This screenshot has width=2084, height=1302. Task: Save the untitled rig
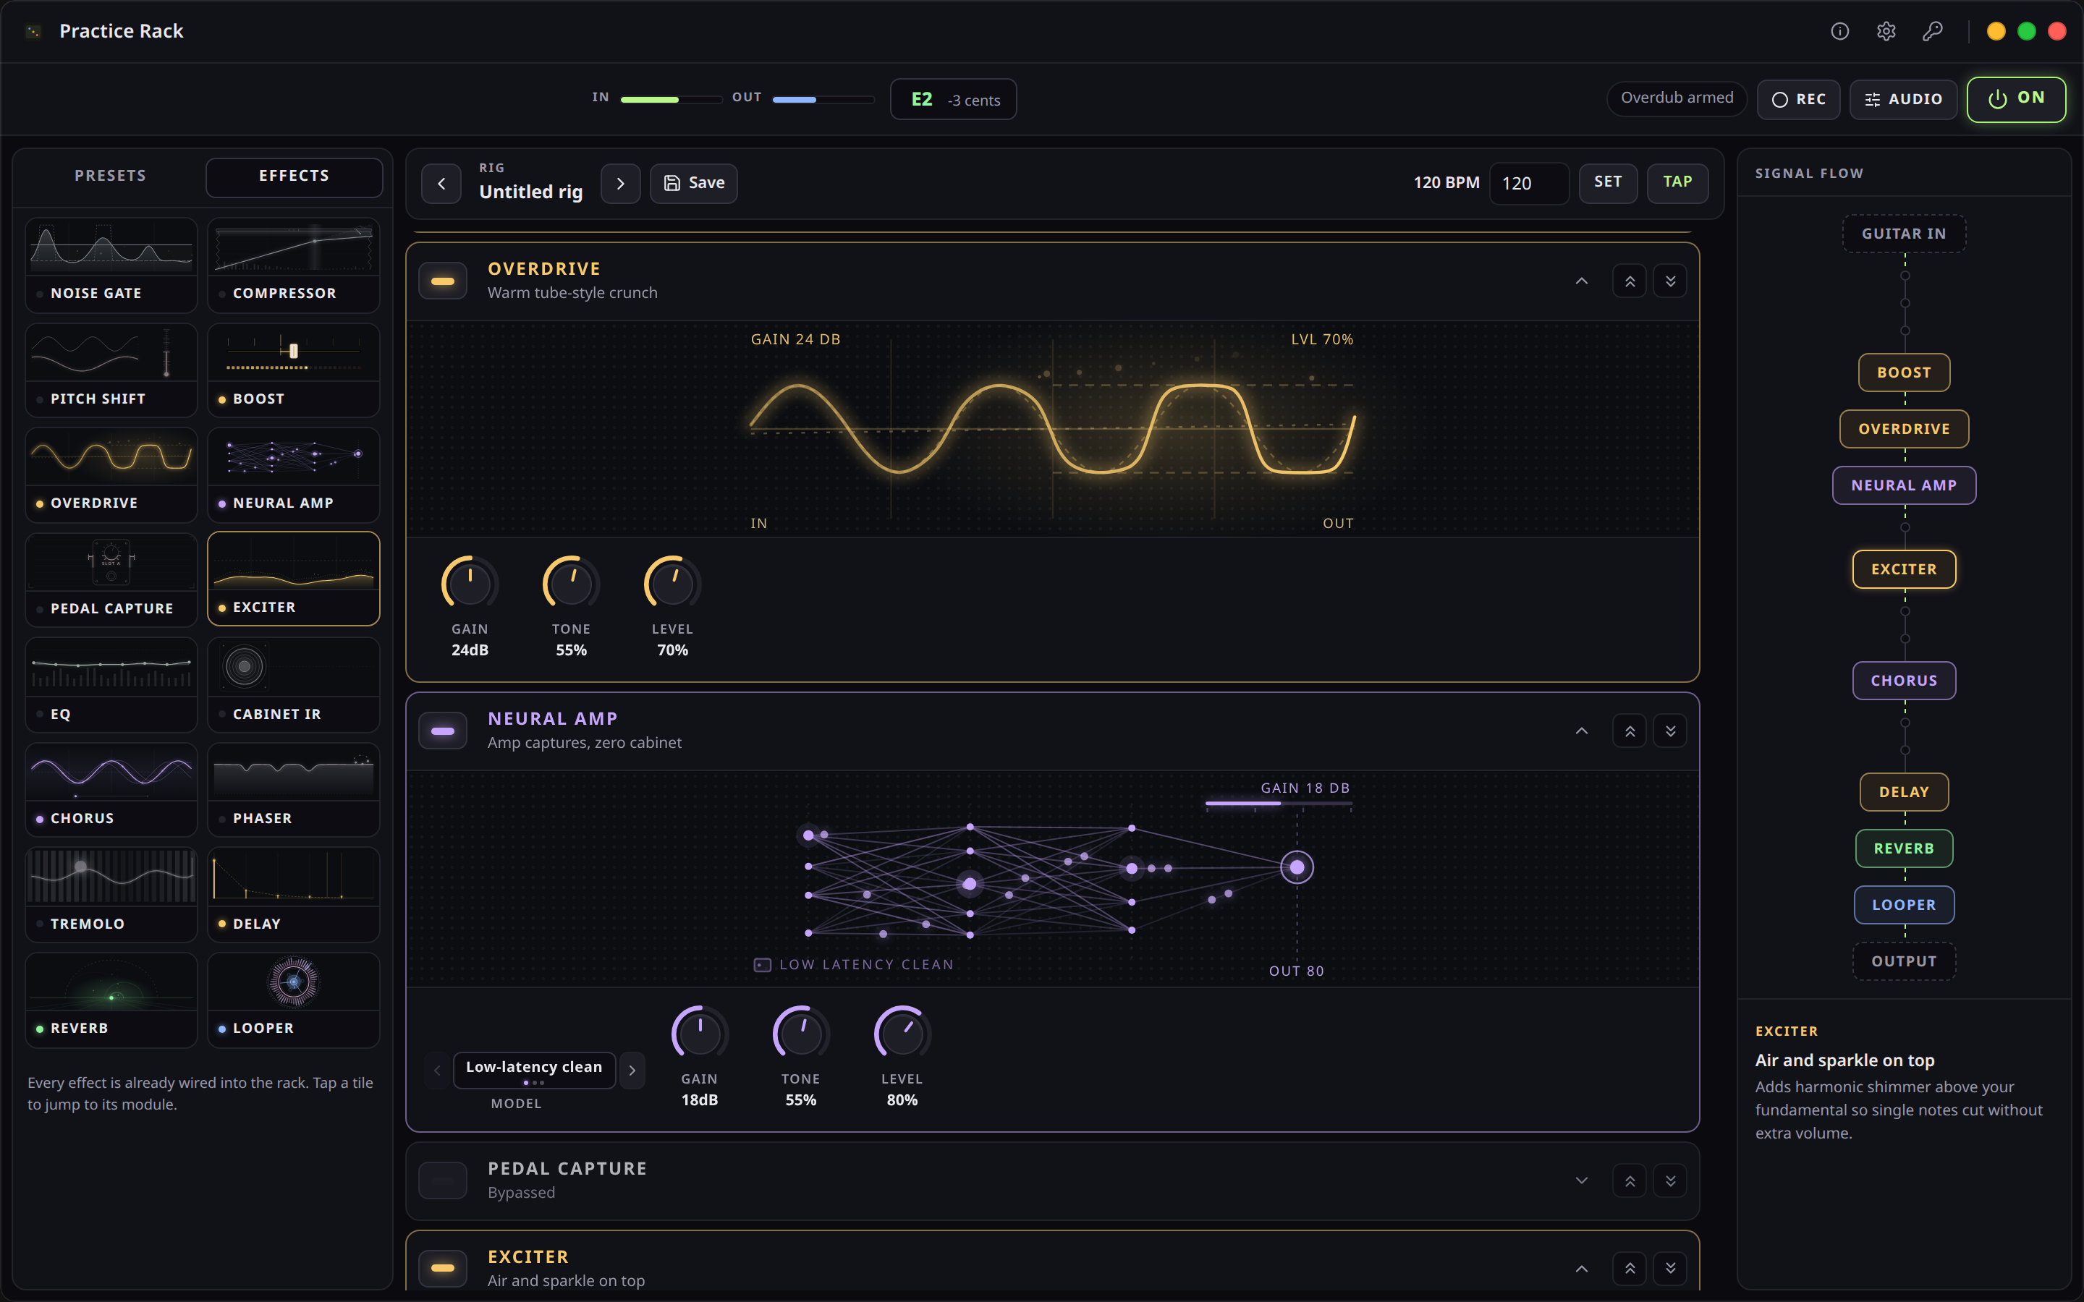pos(693,184)
